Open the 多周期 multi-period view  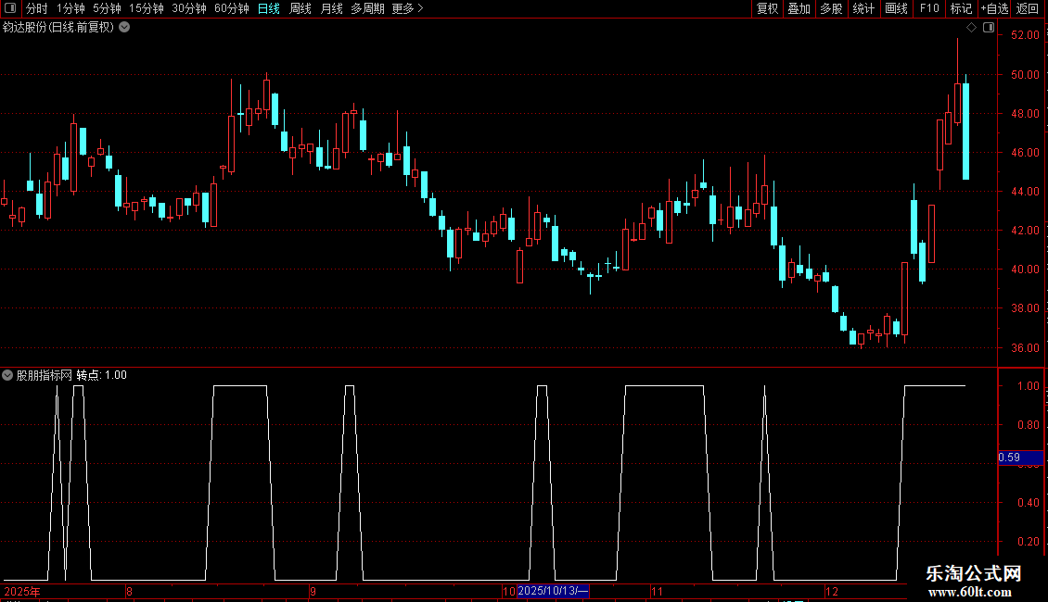pos(367,8)
